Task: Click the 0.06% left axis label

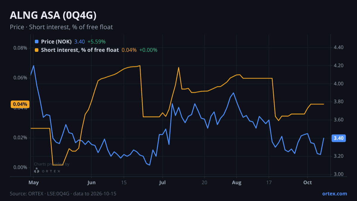Action: (x=21, y=78)
